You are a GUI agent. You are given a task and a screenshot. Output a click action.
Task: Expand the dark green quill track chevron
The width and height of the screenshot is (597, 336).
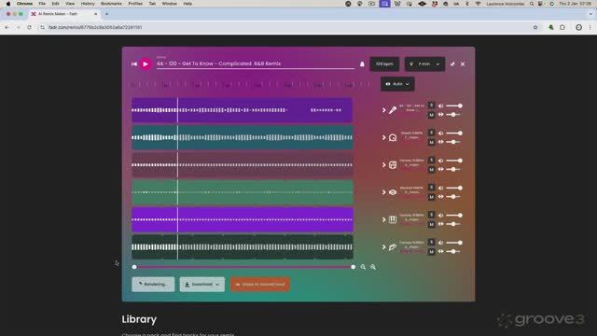pyautogui.click(x=383, y=247)
